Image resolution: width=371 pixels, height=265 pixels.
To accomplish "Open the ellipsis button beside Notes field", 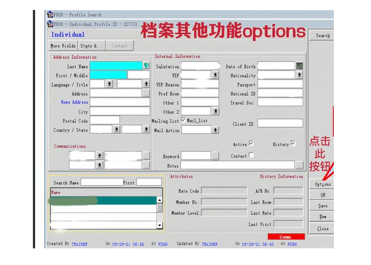I will pyautogui.click(x=299, y=165).
